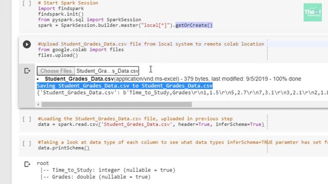The width and height of the screenshot is (328, 184).
Task: Run the Start Spark Session cell via its brackets
Action: [27, 3]
